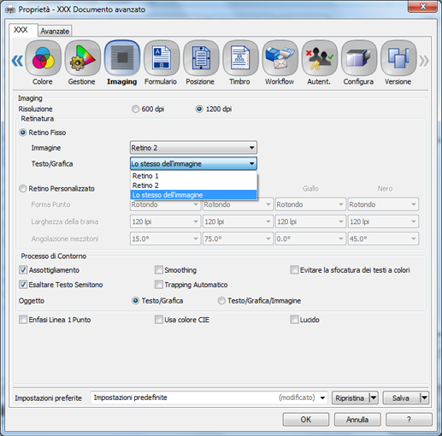Choose Retino Personalizzato radio button
This screenshot has width=442, height=436.
23,189
